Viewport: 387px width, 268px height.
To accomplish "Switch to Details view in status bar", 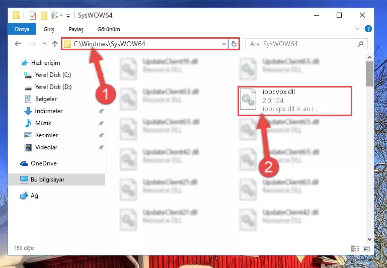I will (x=355, y=248).
